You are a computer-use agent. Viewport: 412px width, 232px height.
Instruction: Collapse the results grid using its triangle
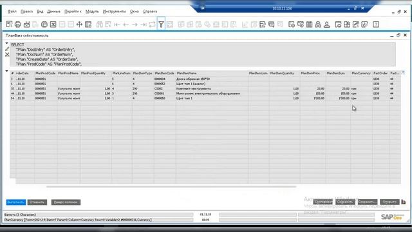[7, 71]
